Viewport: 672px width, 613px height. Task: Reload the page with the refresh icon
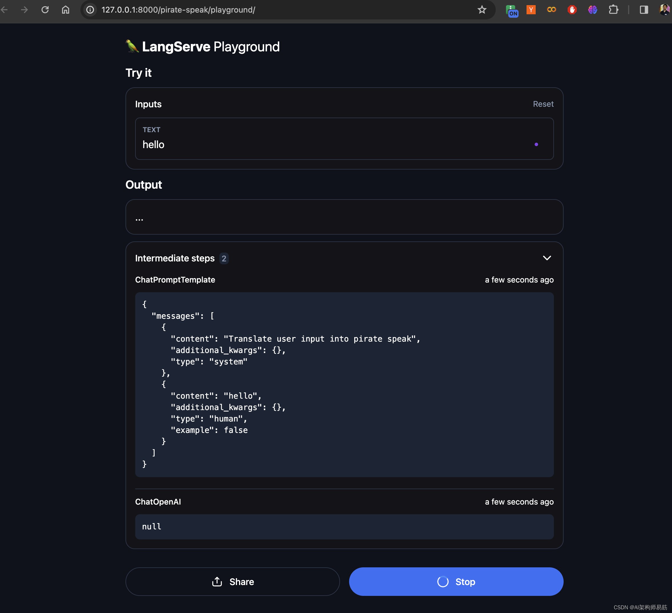pos(45,10)
